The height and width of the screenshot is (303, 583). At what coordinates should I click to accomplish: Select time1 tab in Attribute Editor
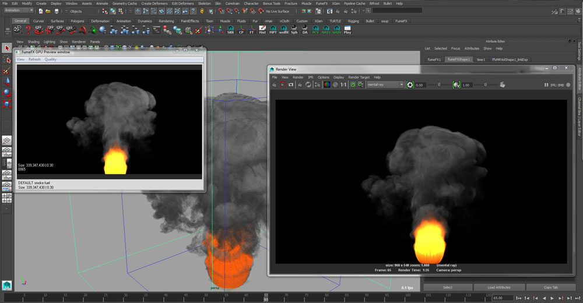[x=481, y=59]
